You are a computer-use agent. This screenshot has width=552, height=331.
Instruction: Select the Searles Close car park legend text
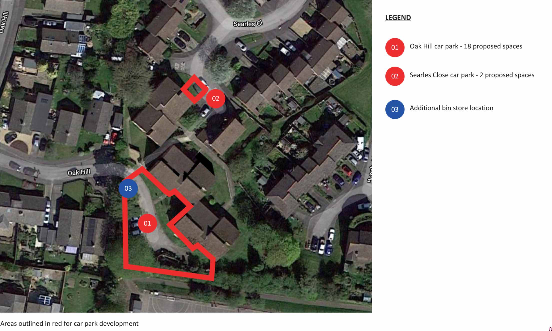tap(472, 75)
